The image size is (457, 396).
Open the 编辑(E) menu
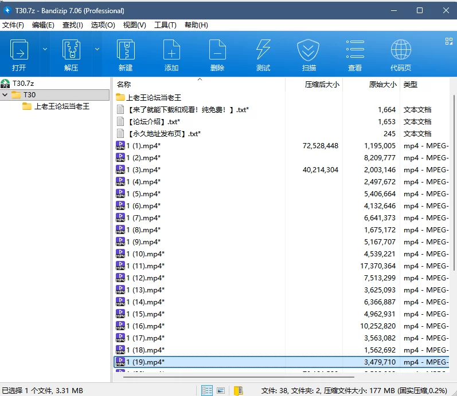coord(43,25)
